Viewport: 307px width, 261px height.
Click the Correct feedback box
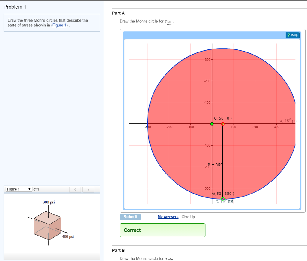pyautogui.click(x=162, y=230)
